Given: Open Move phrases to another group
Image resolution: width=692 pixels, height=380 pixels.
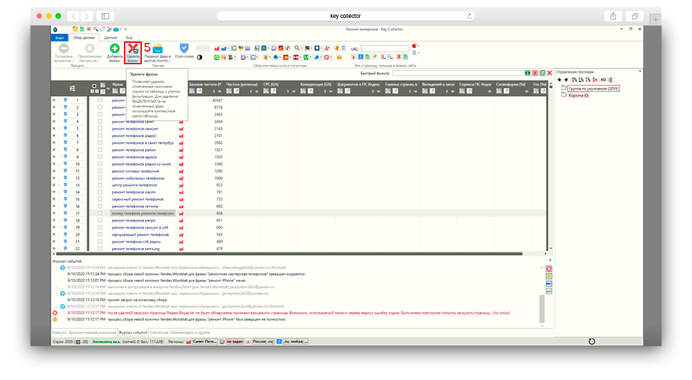Looking at the screenshot, I should tap(158, 53).
